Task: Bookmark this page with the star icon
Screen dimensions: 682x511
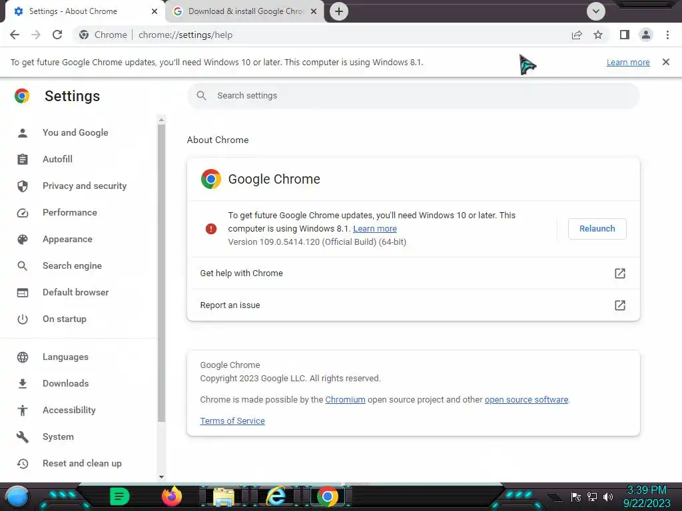Action: (x=598, y=35)
